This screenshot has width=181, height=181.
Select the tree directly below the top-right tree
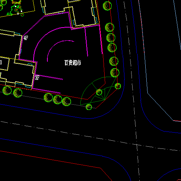point(110,27)
